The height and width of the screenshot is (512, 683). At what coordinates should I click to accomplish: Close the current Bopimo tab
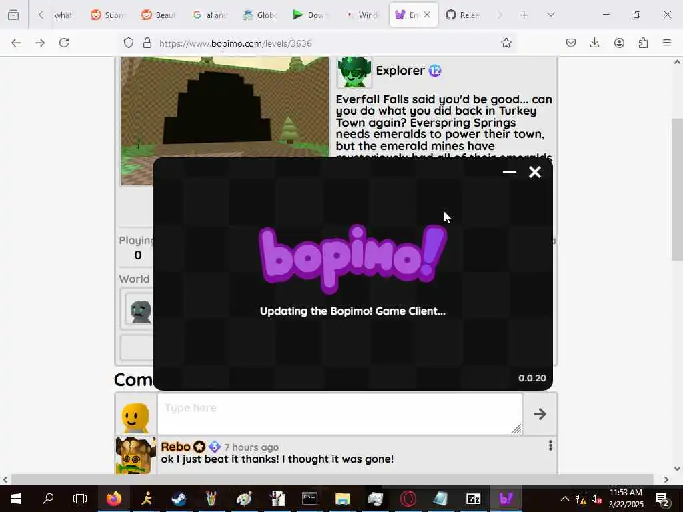click(x=427, y=15)
